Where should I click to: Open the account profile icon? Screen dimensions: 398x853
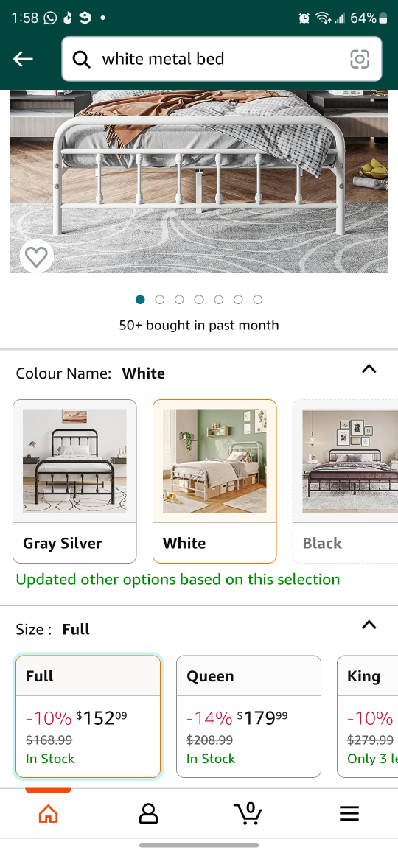pyautogui.click(x=148, y=813)
